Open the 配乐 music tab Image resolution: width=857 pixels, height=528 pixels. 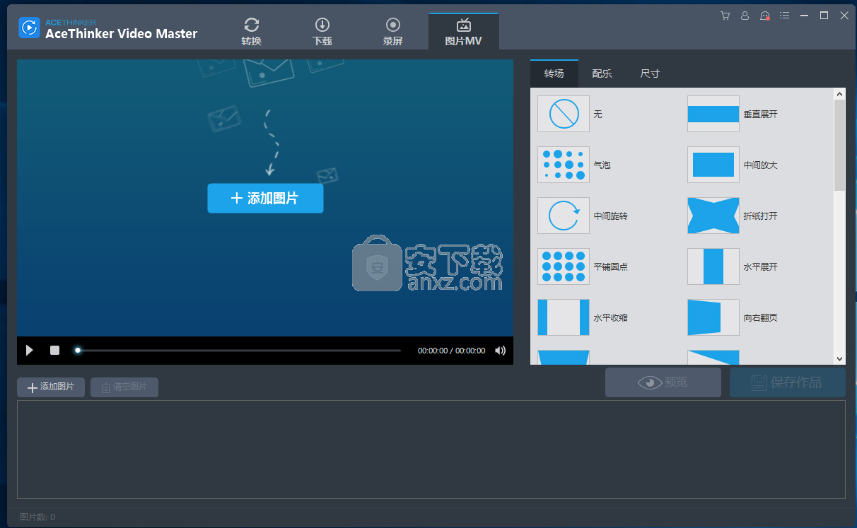click(x=602, y=74)
